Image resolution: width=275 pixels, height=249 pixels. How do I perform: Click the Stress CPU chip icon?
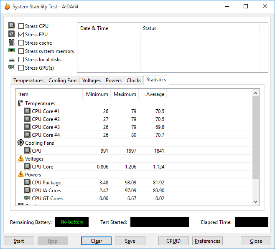(12, 25)
